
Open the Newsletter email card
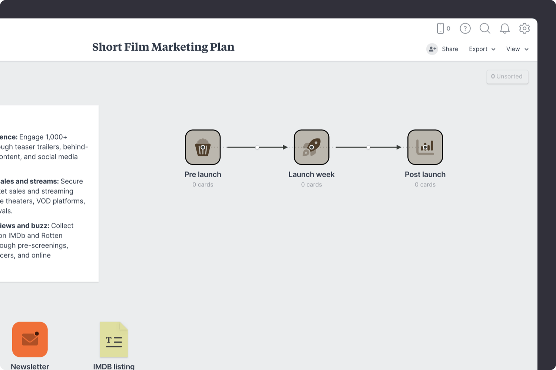coord(30,339)
